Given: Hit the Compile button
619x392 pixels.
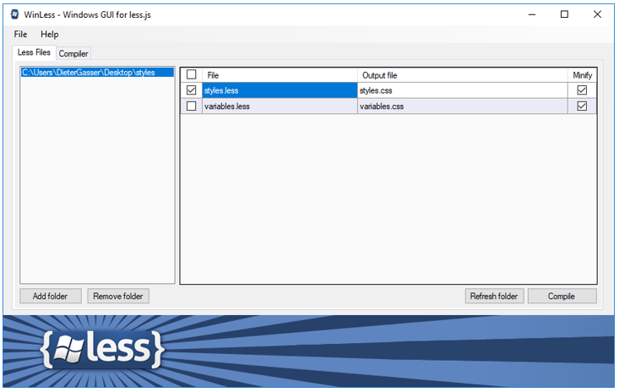Looking at the screenshot, I should point(562,297).
